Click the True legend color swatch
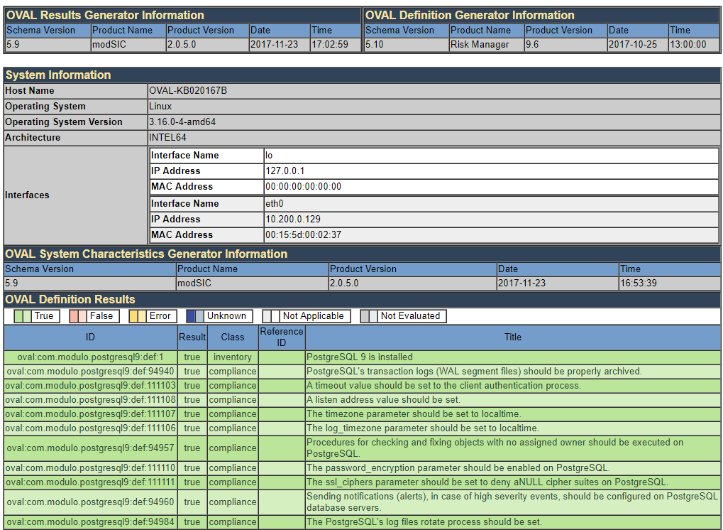Viewport: 723px width, 530px height. point(23,316)
